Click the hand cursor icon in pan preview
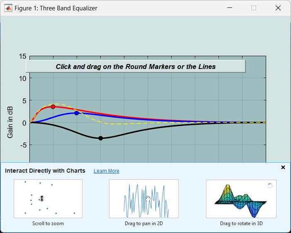This screenshot has width=291, height=233. pyautogui.click(x=148, y=199)
